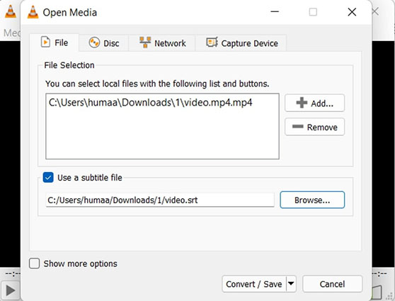395x301 pixels.
Task: Click the Capture Device tab card icon
Action: 212,42
